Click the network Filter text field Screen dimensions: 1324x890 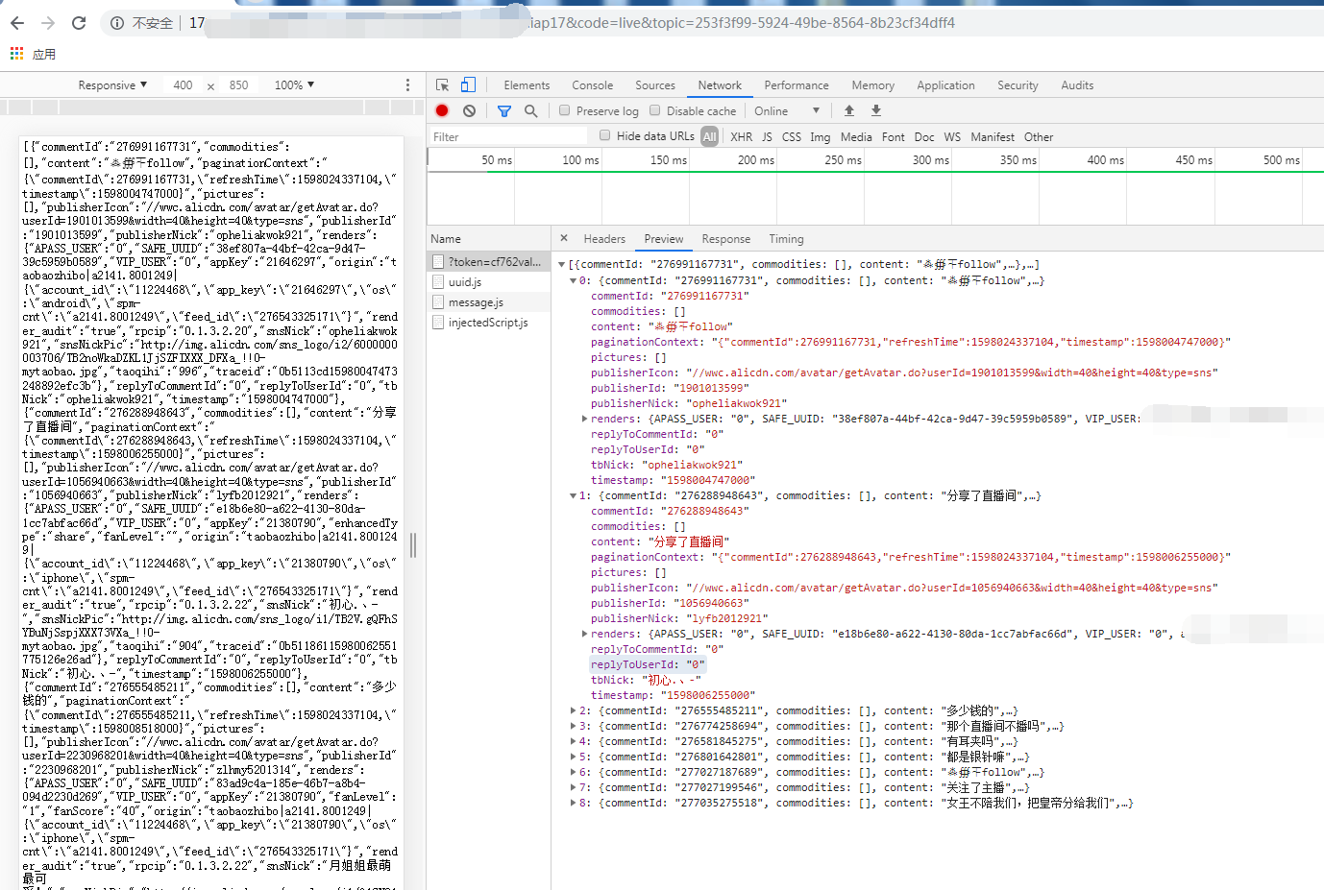pyautogui.click(x=509, y=137)
